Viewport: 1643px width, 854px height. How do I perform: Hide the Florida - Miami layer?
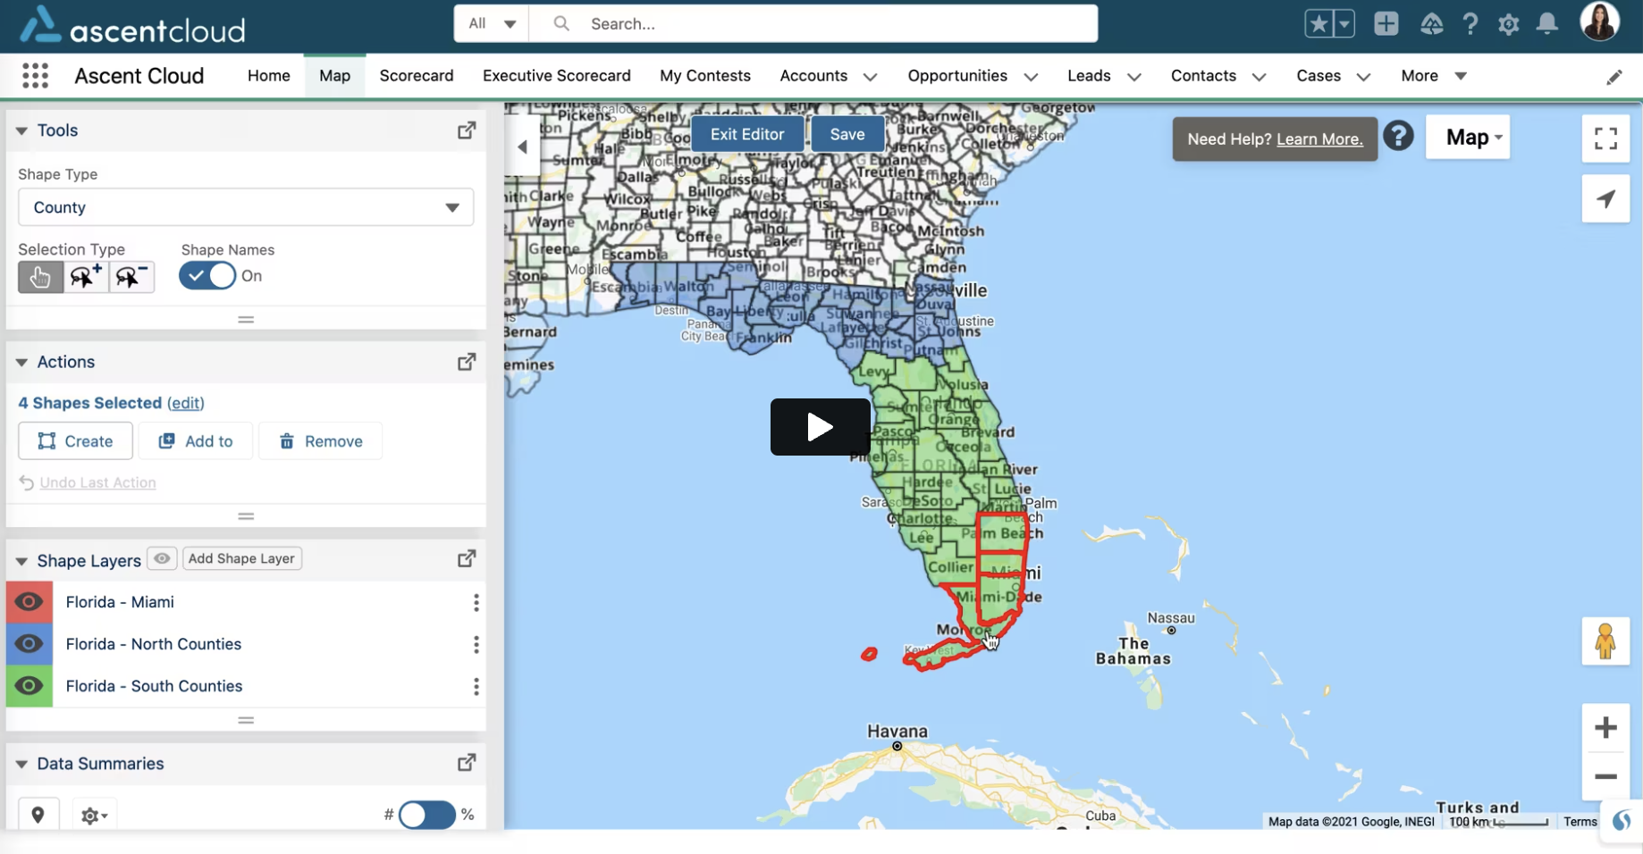click(29, 602)
